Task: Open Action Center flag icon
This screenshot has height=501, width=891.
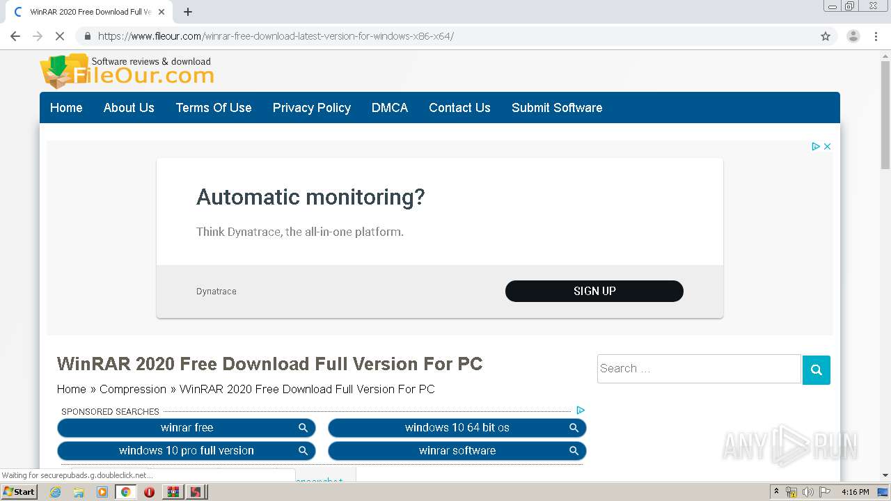Action: click(x=823, y=492)
